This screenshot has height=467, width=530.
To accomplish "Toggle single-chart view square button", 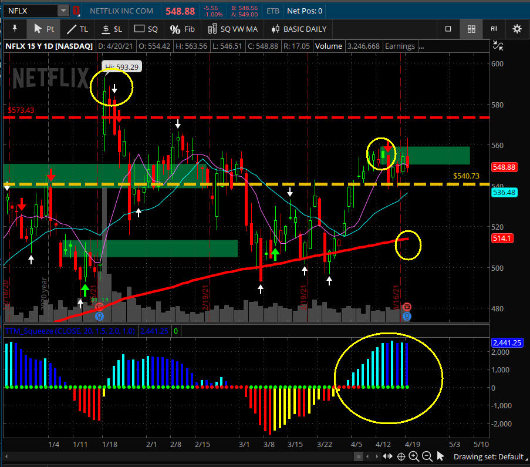I will 448,29.
